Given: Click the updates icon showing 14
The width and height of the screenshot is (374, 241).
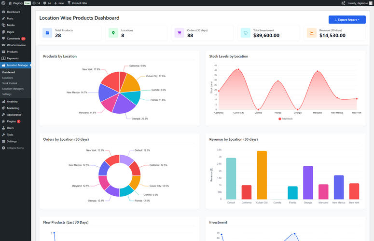Looking at the screenshot, I should 34,3.
